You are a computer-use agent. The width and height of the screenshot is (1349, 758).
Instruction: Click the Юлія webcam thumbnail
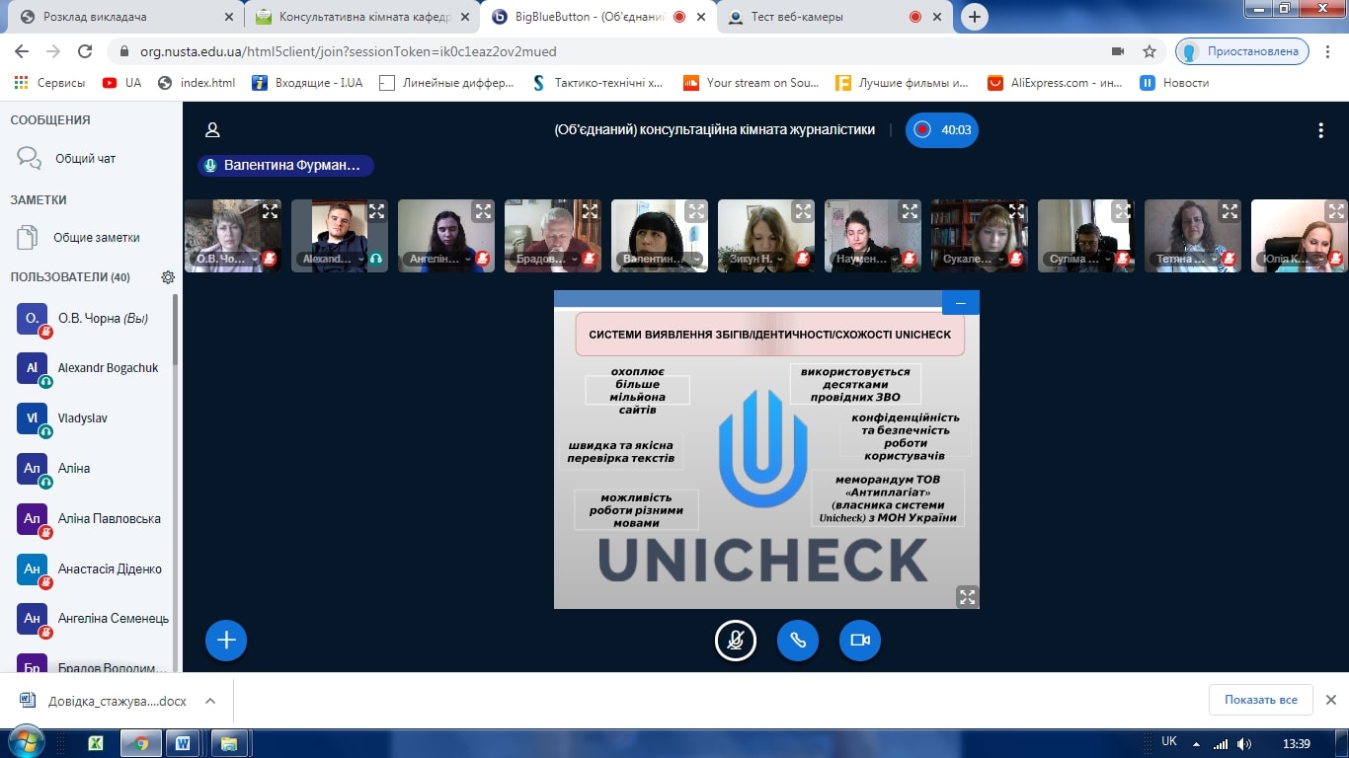1299,237
